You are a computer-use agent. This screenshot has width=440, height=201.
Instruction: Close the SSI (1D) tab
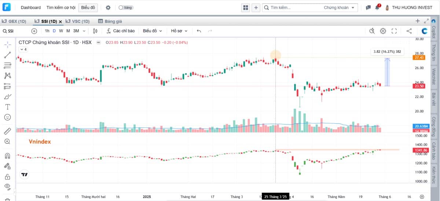point(60,22)
